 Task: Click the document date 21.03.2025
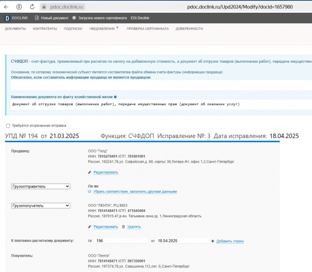tap(64, 136)
